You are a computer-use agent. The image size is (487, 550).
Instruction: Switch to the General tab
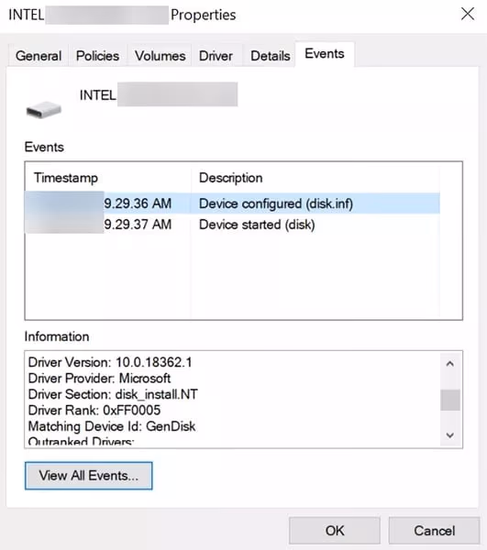click(x=39, y=56)
